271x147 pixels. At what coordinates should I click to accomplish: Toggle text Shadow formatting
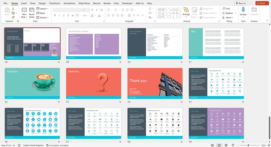68,15
